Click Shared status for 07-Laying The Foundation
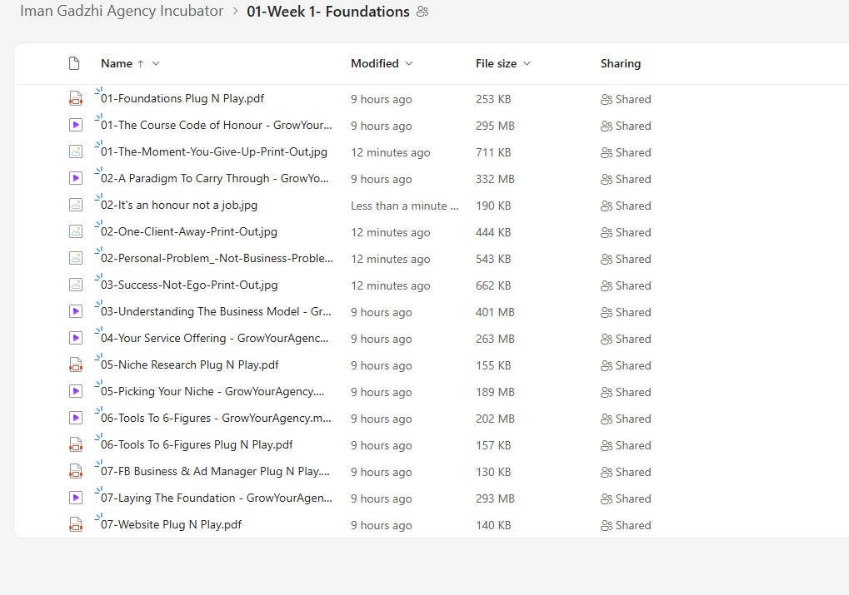Viewport: 849px width, 595px height. pyautogui.click(x=626, y=498)
